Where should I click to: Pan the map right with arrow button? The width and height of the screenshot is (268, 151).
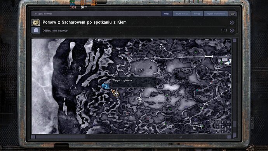[x=228, y=127]
